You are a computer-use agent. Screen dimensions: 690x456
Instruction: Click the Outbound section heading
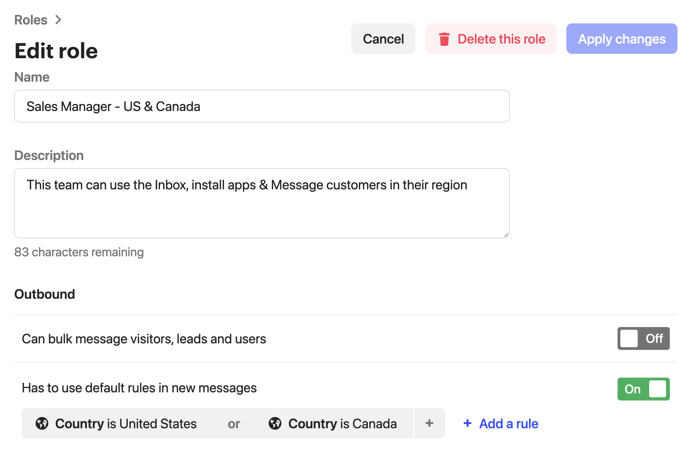click(x=45, y=294)
